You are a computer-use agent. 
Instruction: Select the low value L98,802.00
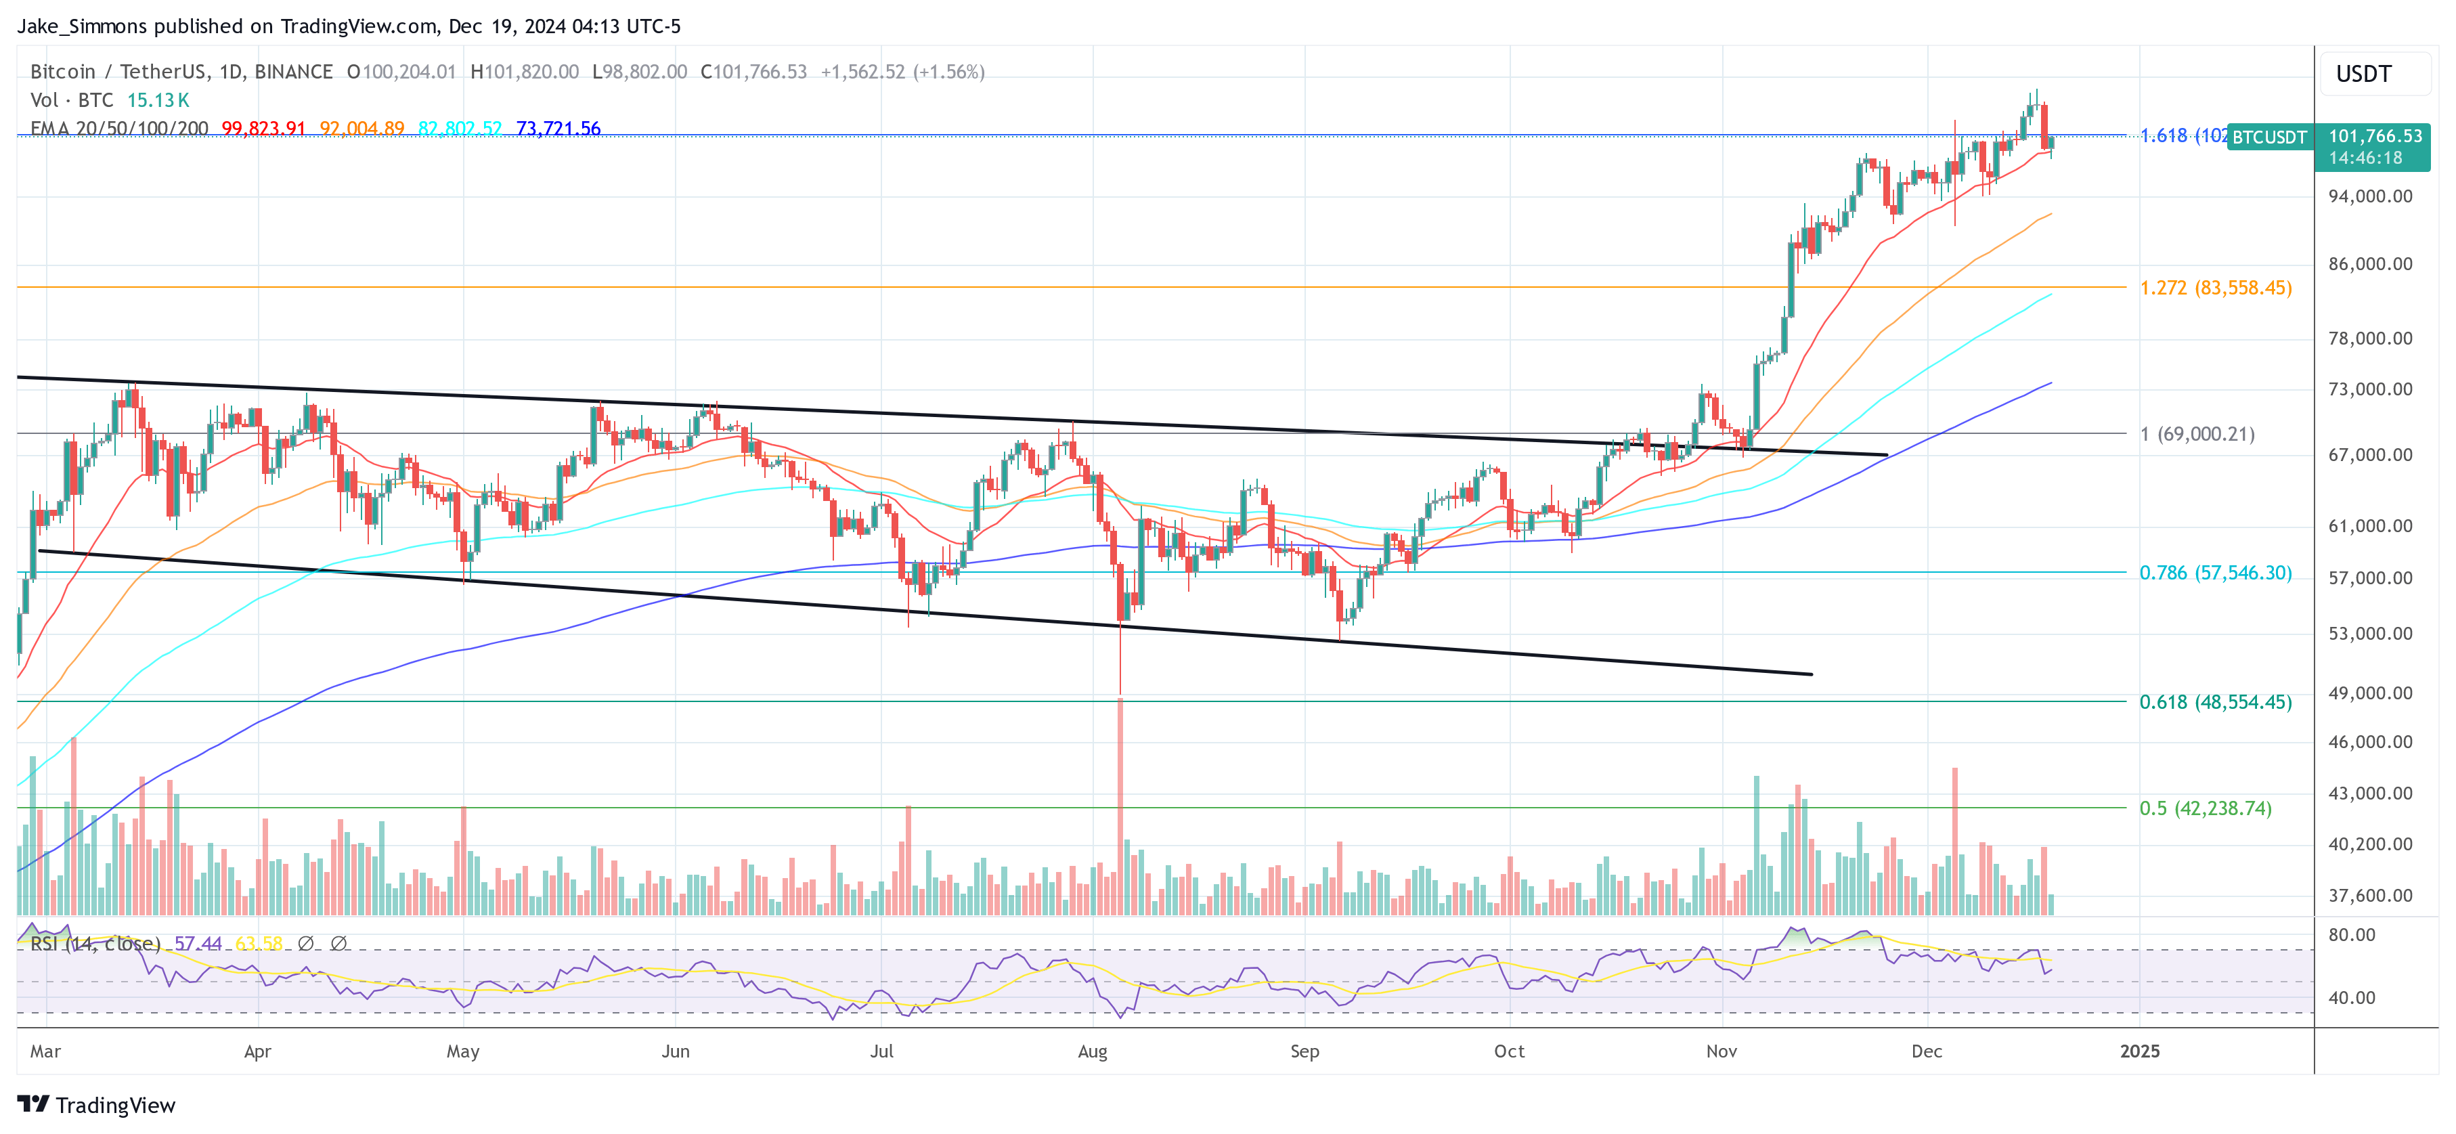(x=640, y=72)
